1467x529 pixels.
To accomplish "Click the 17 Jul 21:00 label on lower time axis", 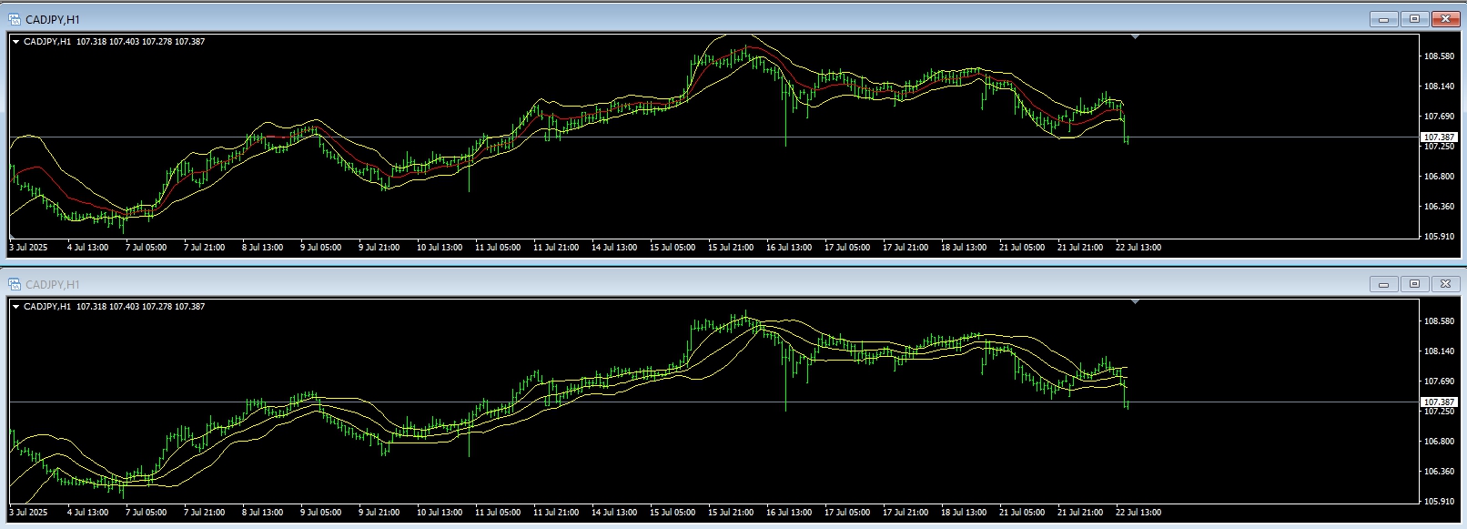I will coord(905,513).
